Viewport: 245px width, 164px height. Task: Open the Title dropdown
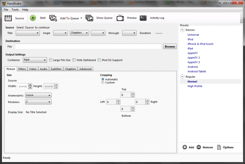point(28,33)
